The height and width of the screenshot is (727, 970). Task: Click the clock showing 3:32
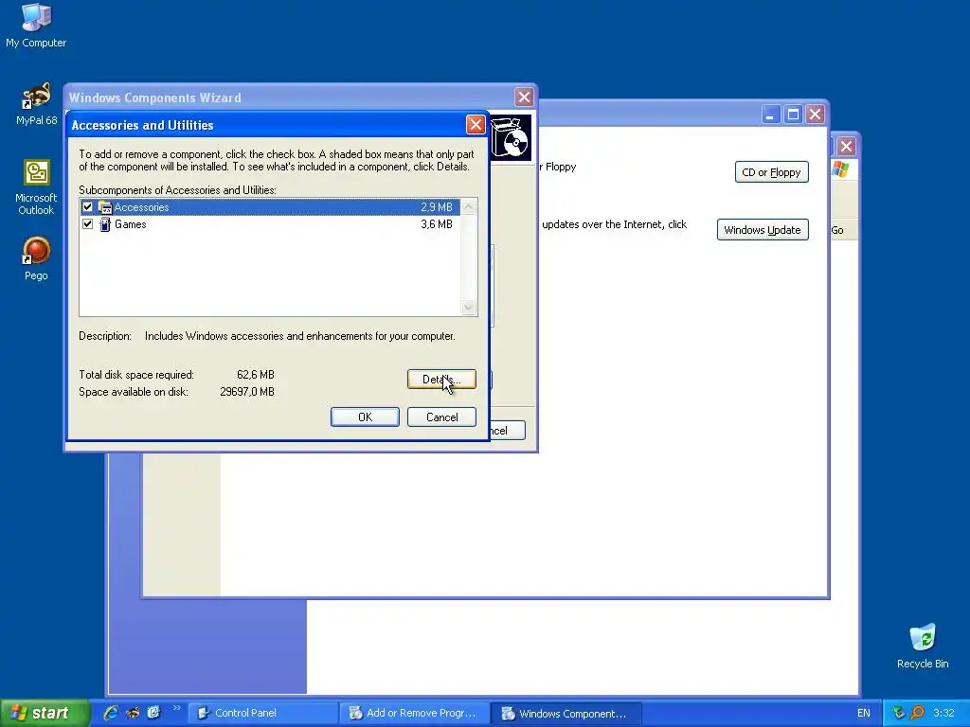pyautogui.click(x=944, y=713)
